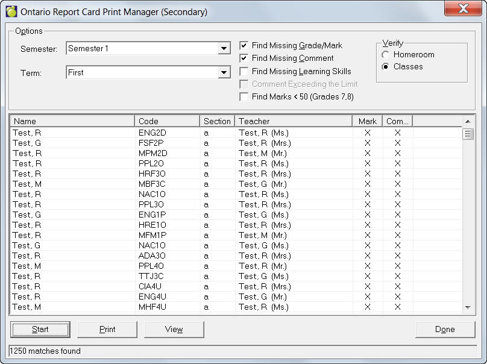The width and height of the screenshot is (487, 364).
Task: Click the scroll down arrow of the list
Action: coord(468,308)
